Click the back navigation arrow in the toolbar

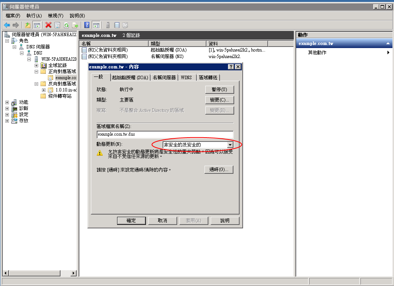(x=7, y=25)
